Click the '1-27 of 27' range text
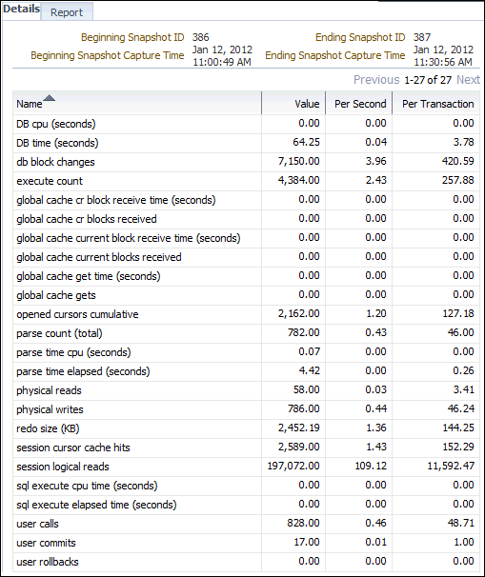The height and width of the screenshot is (577, 485). click(x=428, y=80)
